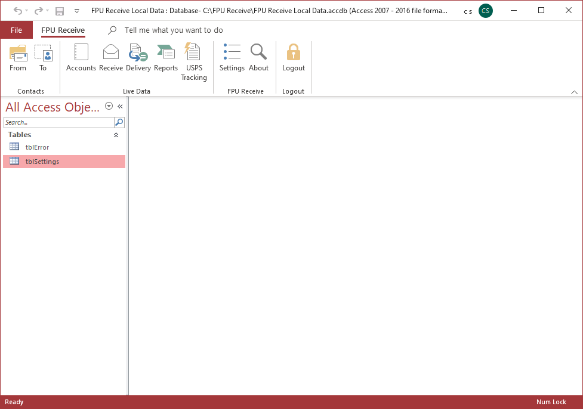
Task: Select the FPU Receive ribbon tab
Action: [x=63, y=30]
